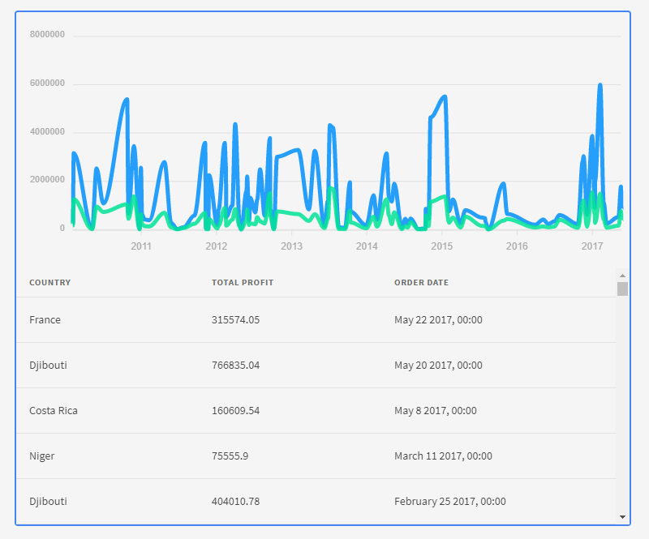The height and width of the screenshot is (539, 649).
Task: Select profit value 315574.05
Action: (235, 320)
